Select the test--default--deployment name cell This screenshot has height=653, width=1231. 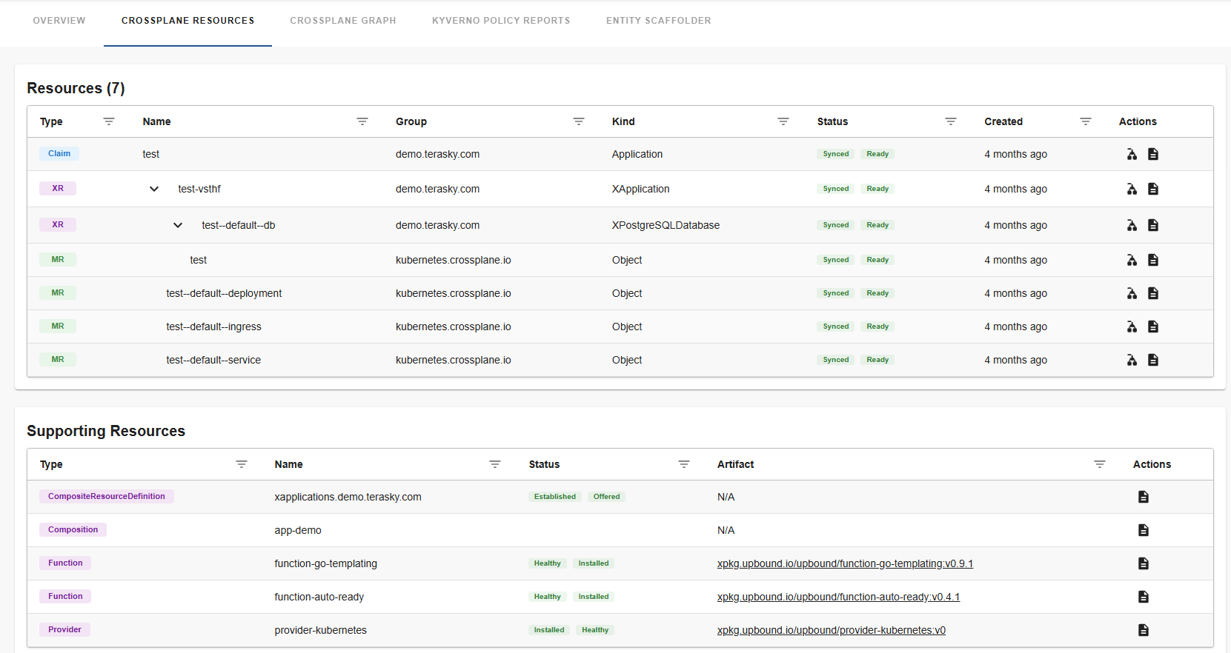(x=224, y=293)
